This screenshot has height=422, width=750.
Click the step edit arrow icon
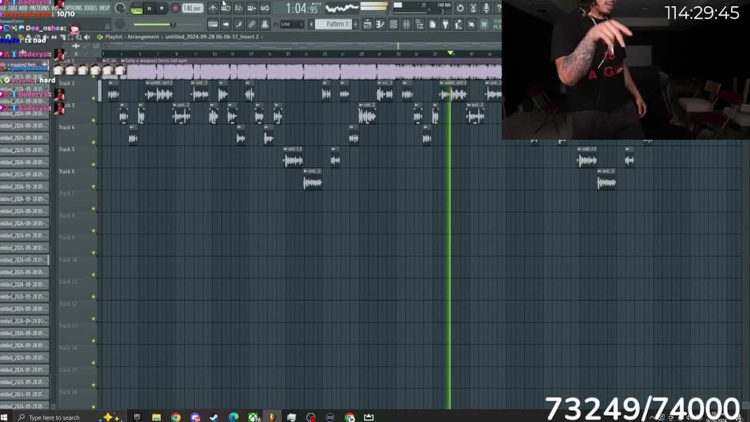tap(226, 24)
